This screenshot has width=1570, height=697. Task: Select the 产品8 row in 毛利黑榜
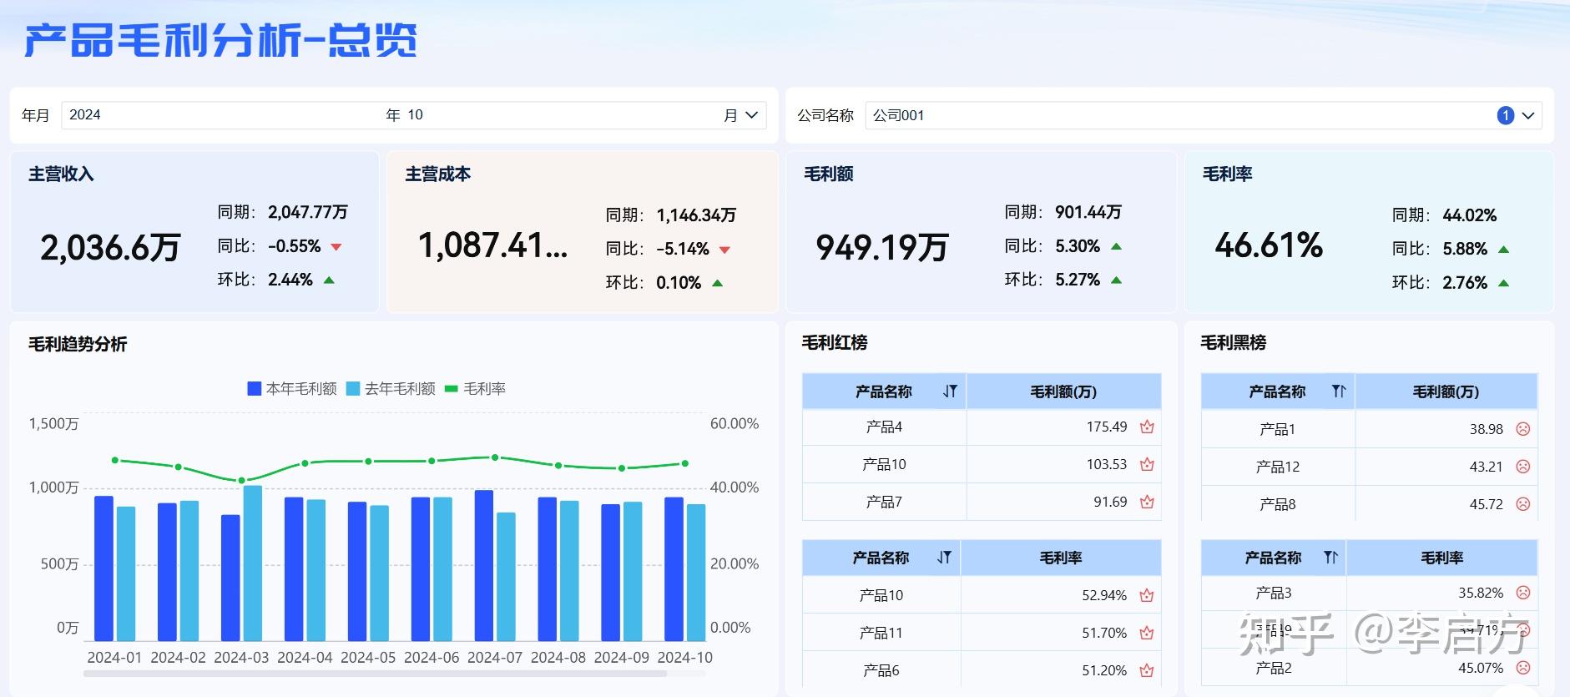point(1370,504)
